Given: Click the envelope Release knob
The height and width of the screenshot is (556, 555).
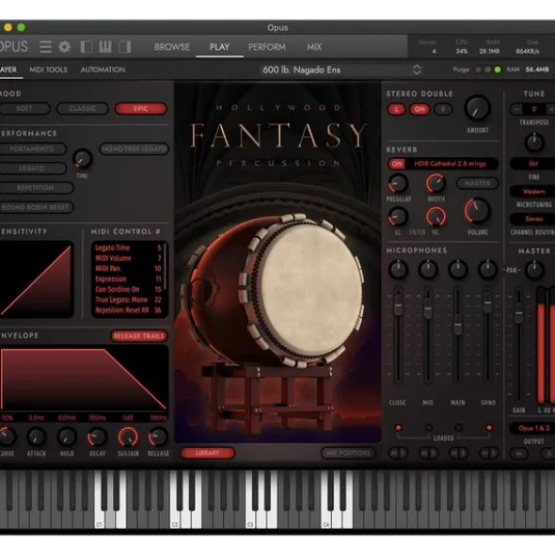Looking at the screenshot, I should [x=158, y=437].
